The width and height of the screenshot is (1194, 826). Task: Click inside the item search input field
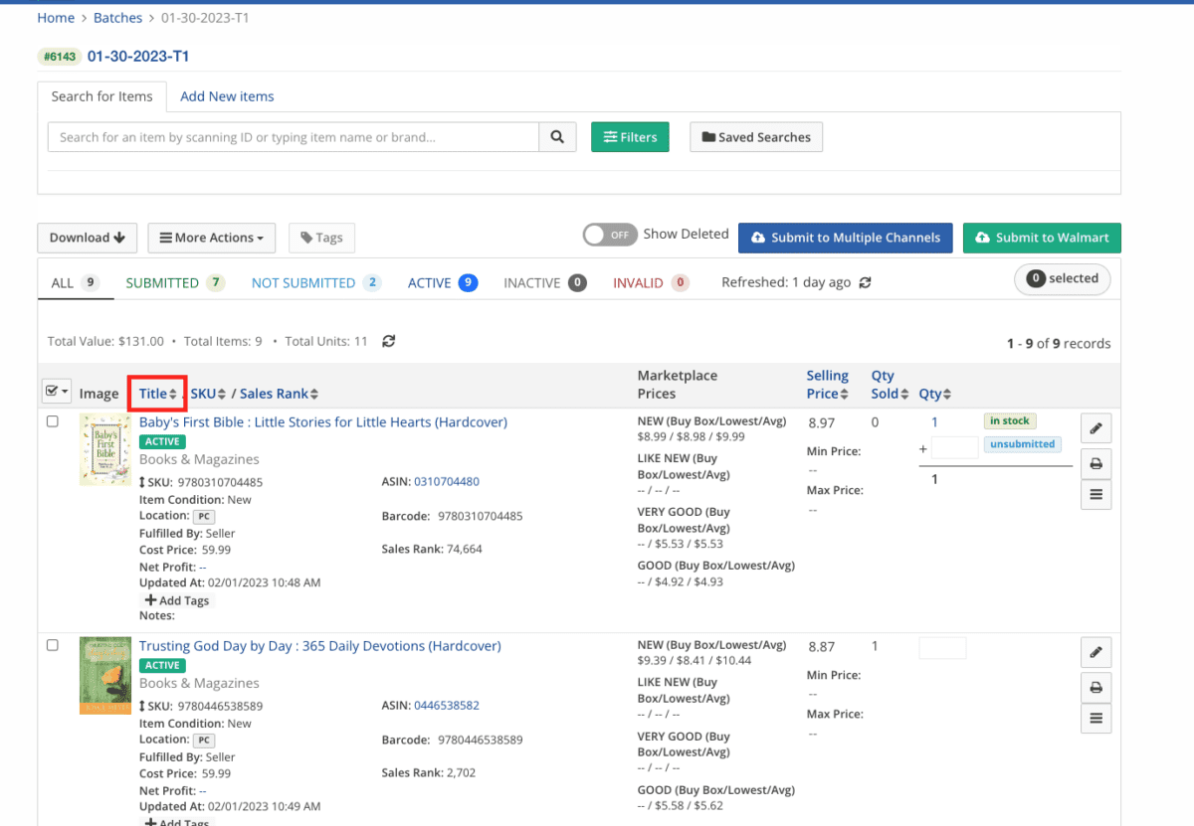click(x=293, y=136)
